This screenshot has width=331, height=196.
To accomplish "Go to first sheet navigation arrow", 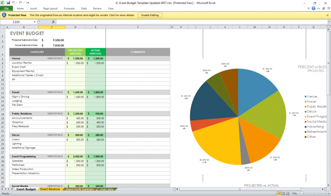I will coord(2,189).
